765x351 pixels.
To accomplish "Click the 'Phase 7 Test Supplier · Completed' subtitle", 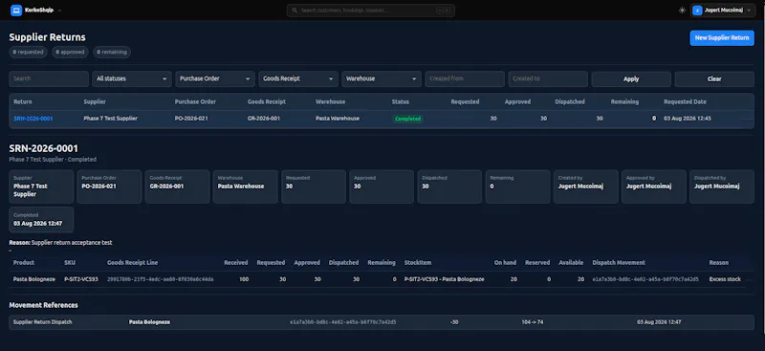I will coord(53,160).
